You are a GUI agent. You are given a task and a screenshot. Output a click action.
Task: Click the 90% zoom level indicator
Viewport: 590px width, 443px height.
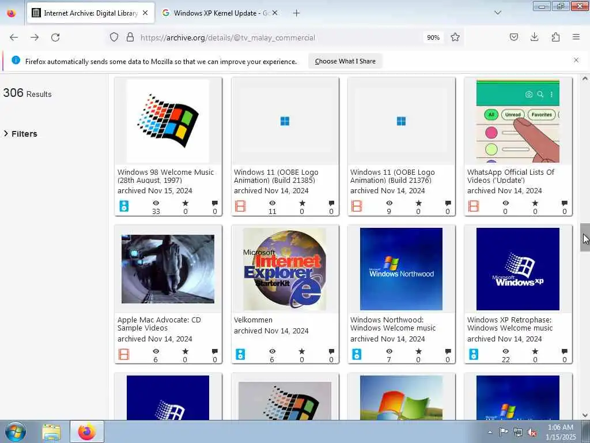coord(433,37)
